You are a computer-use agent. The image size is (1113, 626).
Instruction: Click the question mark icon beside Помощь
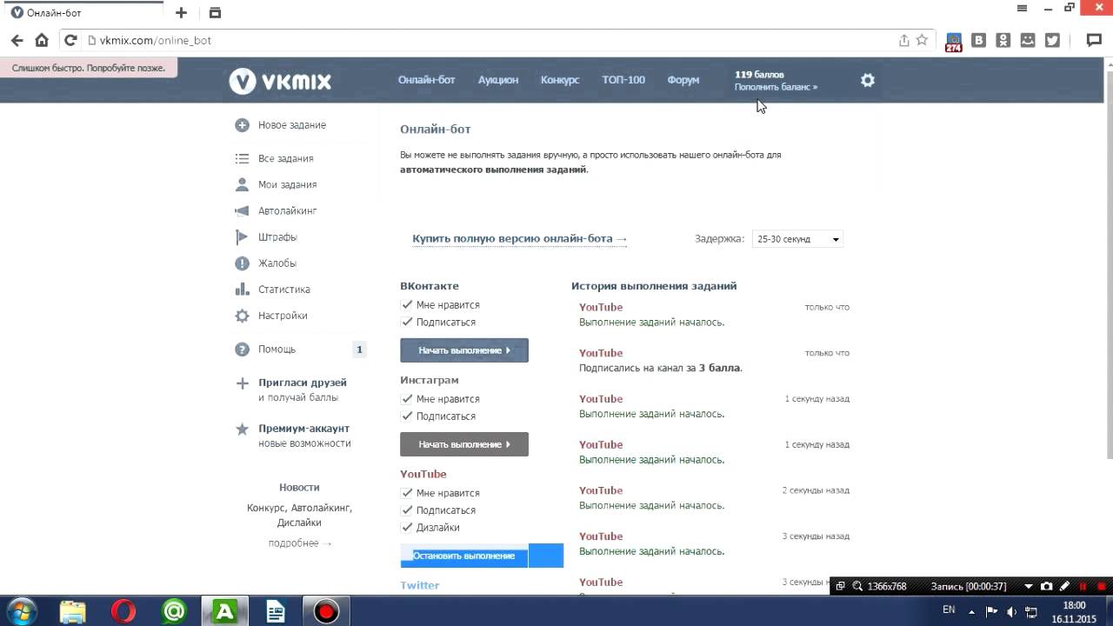click(242, 350)
